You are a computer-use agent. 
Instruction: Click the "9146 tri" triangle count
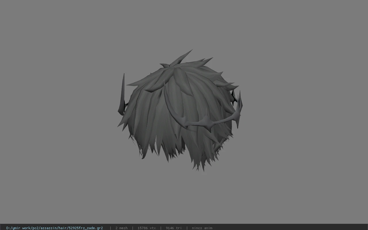tap(174, 228)
